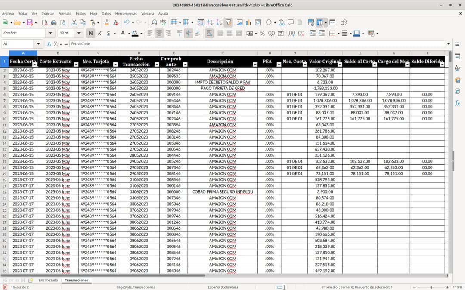Click cell with PAGO TARJETA DE CRED
The width and height of the screenshot is (465, 290).
[x=223, y=88]
